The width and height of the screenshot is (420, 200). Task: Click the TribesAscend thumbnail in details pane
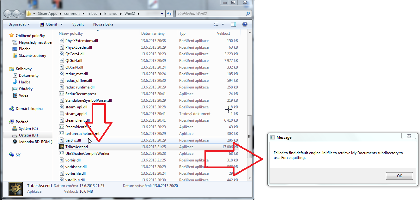[x=15, y=189]
